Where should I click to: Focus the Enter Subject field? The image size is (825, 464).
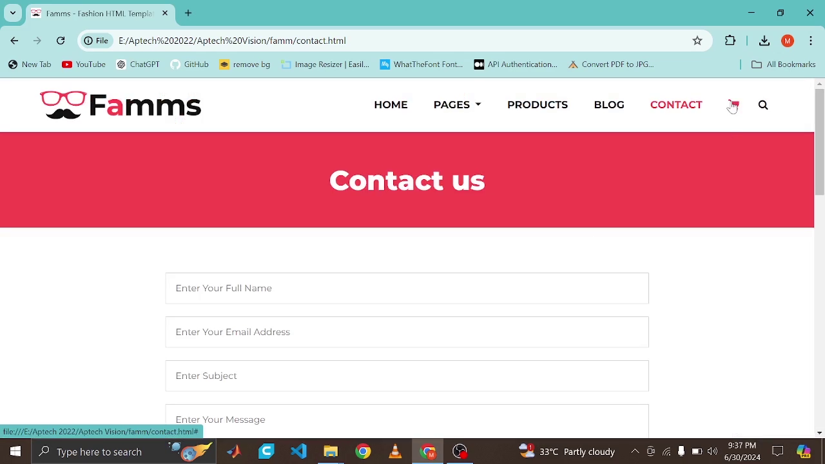407,376
